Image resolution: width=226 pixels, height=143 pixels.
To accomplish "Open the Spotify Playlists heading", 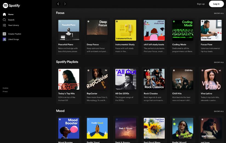I will point(67,62).
